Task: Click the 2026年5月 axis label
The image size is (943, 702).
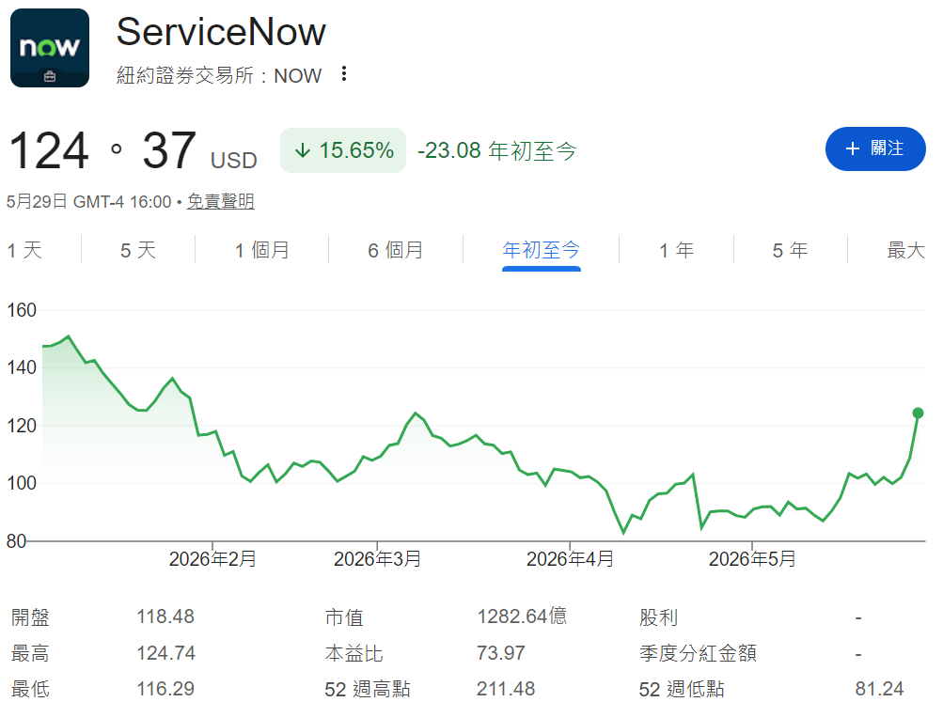Action: 752,559
